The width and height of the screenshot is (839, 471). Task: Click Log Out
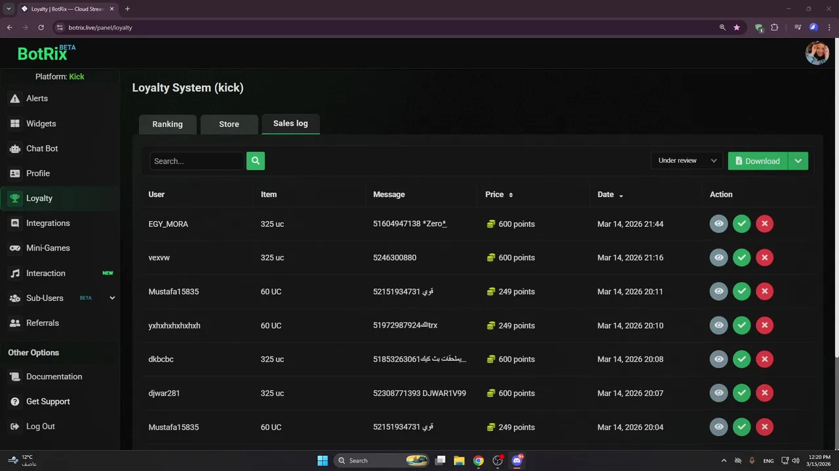coord(40,427)
